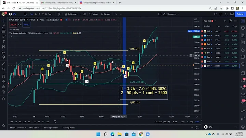246x138 pixels.
Task: Open the patterns tool in left toolbar
Action: tap(4, 47)
